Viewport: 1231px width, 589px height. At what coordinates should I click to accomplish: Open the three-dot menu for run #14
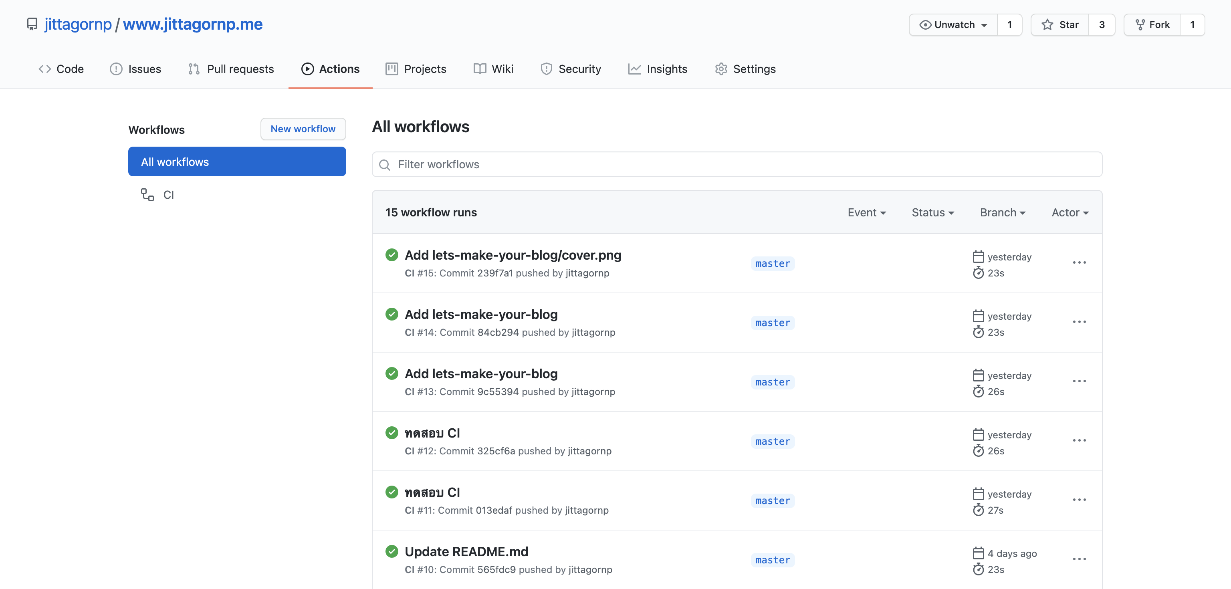point(1079,322)
